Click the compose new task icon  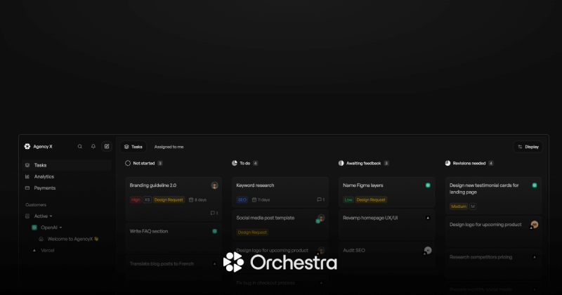pyautogui.click(x=107, y=146)
